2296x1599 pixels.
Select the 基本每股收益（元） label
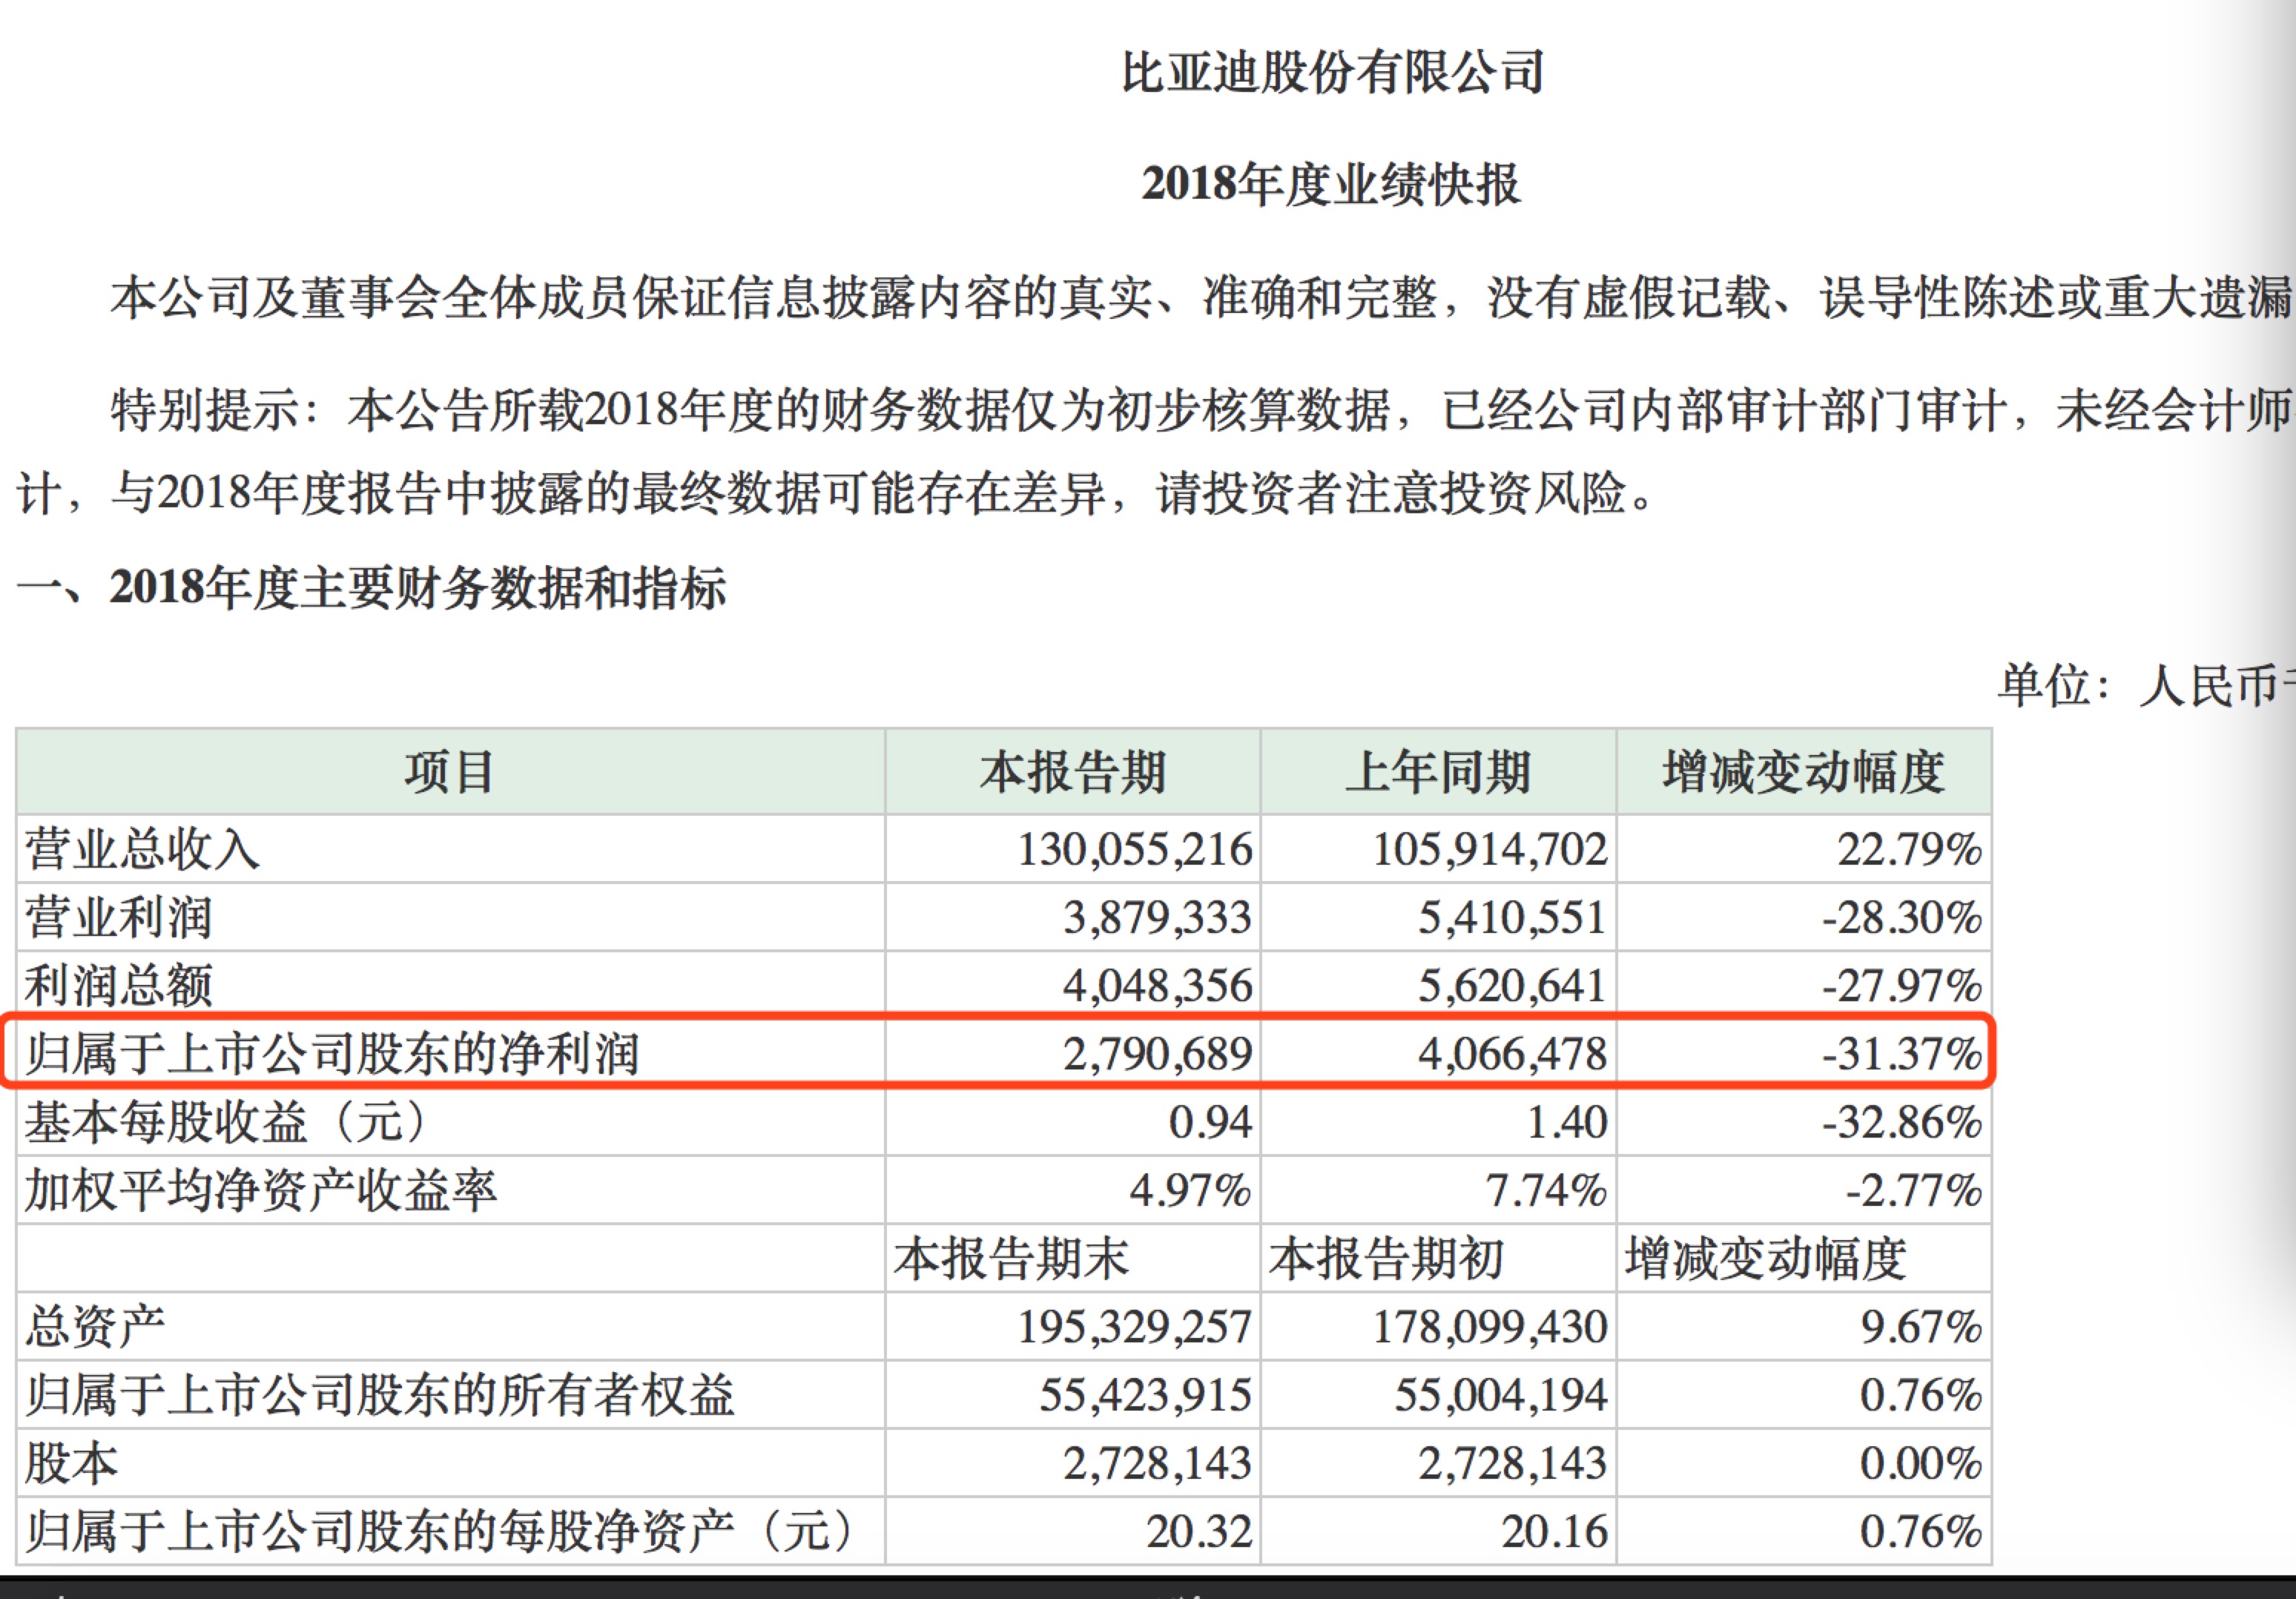[229, 1122]
